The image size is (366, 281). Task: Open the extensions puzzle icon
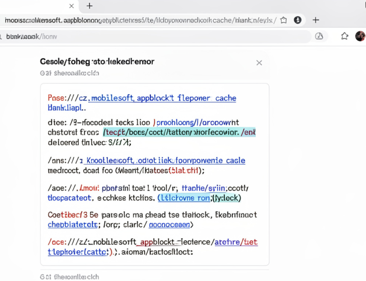pyautogui.click(x=345, y=36)
